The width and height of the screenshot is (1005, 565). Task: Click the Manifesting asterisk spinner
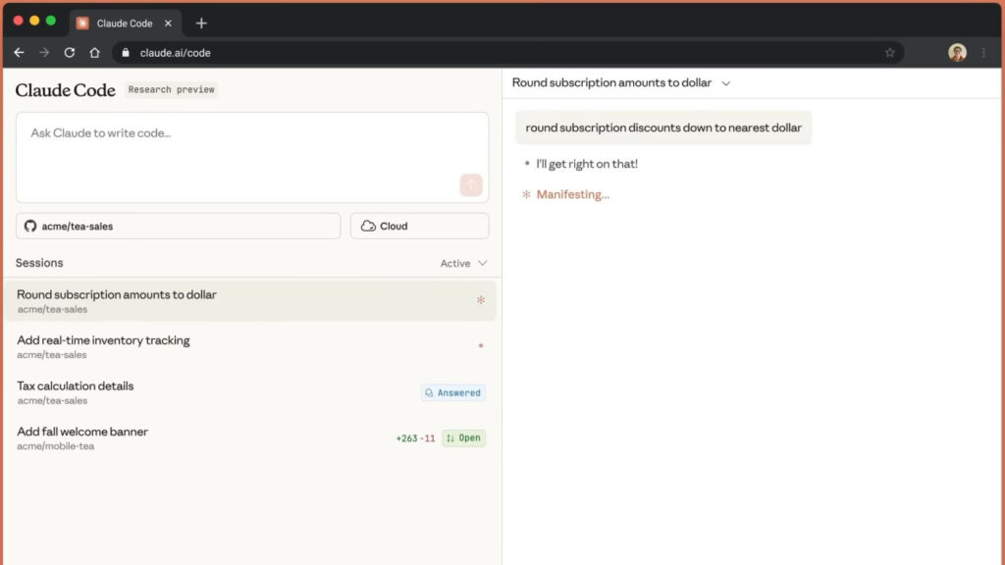click(x=526, y=194)
